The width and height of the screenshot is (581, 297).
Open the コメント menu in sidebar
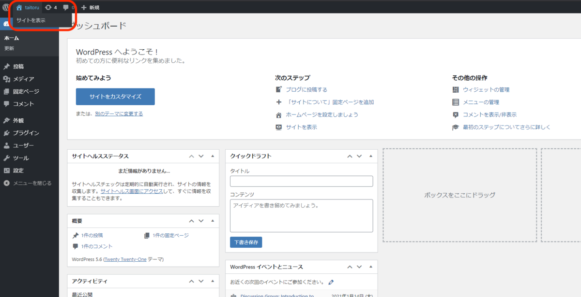23,104
